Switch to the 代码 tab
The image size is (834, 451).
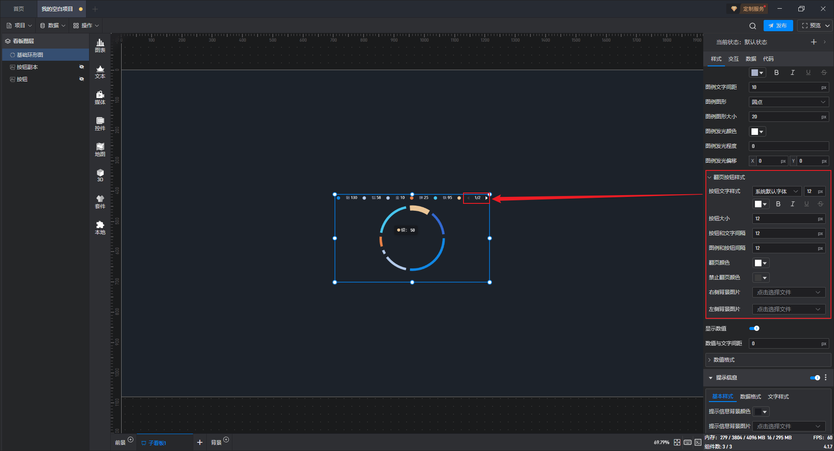click(768, 59)
